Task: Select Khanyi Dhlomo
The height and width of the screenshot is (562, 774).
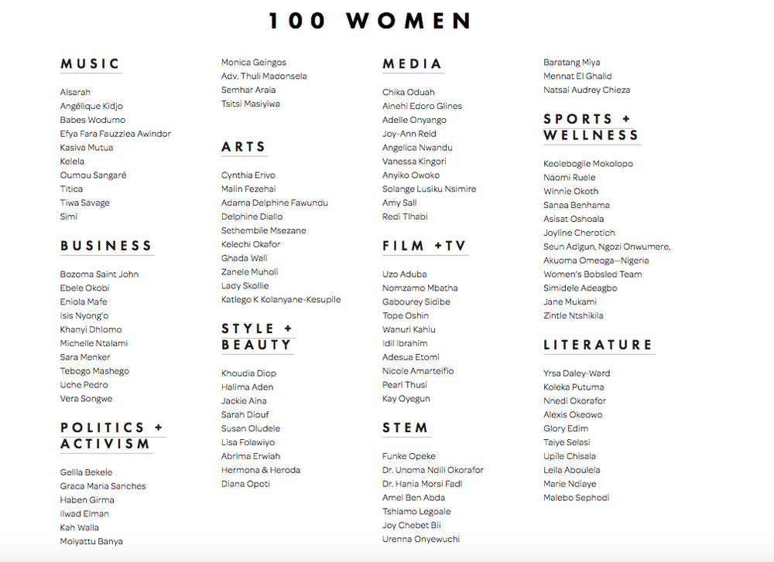Action: coord(91,329)
